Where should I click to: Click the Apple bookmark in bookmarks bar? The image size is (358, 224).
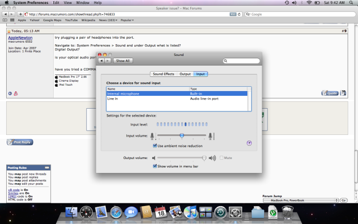(x=22, y=20)
